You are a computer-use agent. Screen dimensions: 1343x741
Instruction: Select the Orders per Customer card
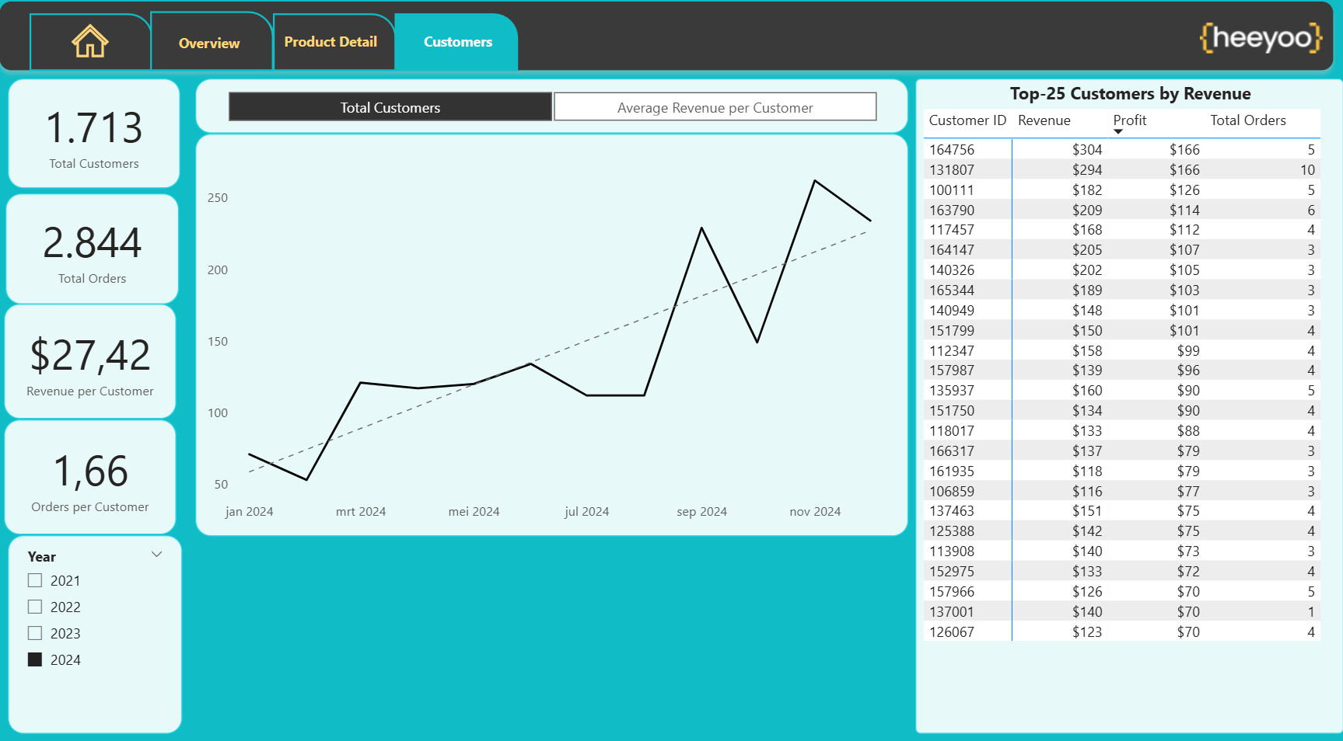(90, 477)
